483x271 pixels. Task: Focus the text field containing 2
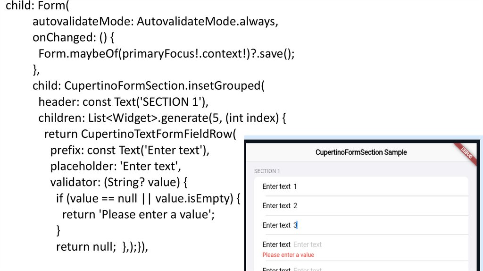pos(377,206)
